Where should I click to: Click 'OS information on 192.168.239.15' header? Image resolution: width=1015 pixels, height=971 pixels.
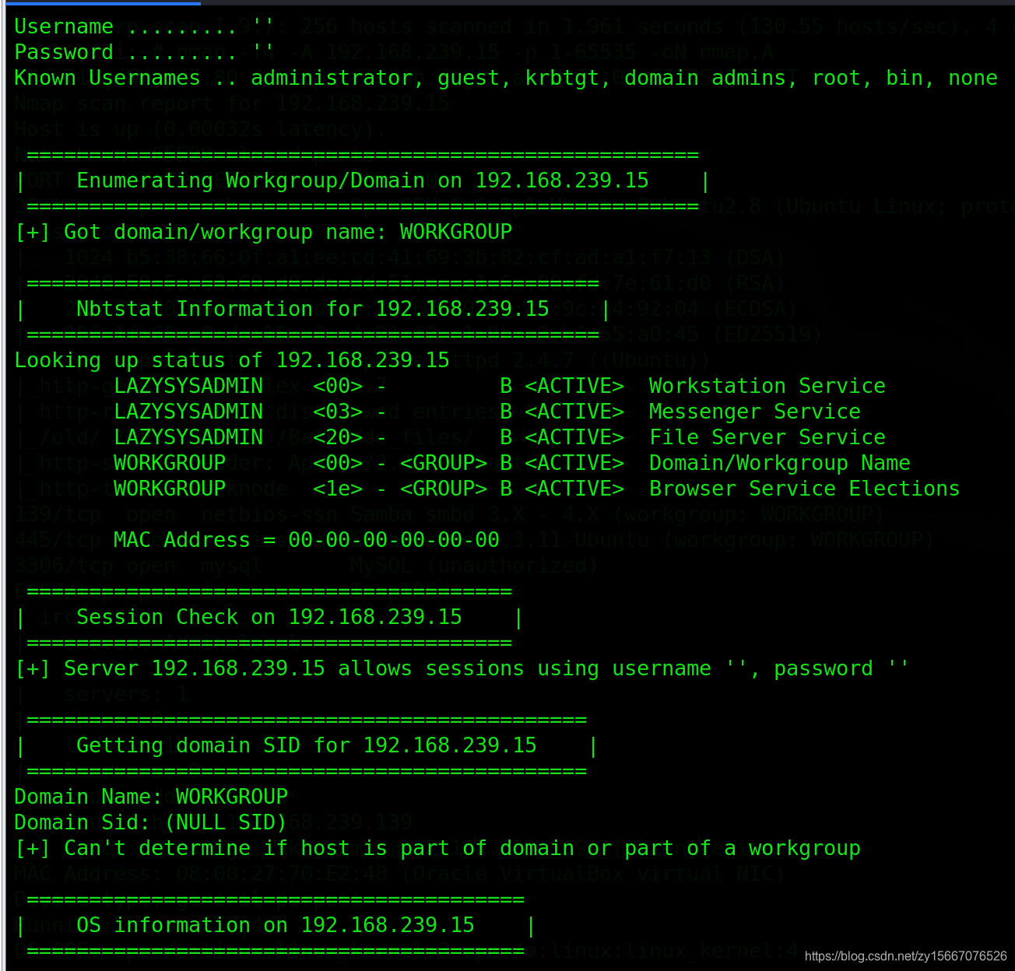point(276,925)
